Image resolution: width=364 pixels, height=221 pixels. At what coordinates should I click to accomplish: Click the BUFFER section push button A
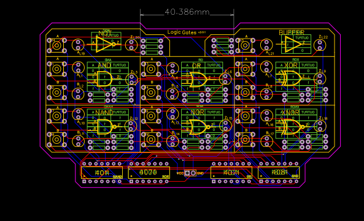245,45
